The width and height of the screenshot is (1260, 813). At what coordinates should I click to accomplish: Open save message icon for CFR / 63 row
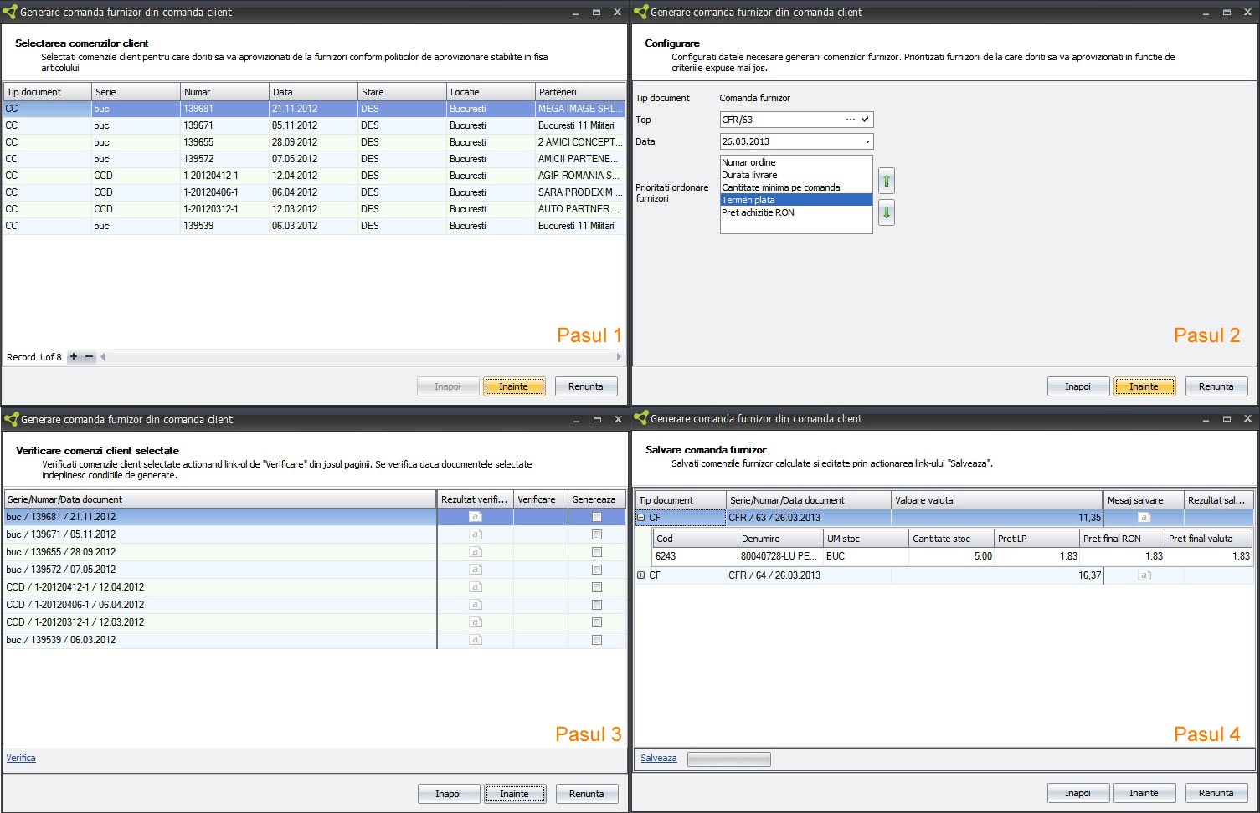1144,518
